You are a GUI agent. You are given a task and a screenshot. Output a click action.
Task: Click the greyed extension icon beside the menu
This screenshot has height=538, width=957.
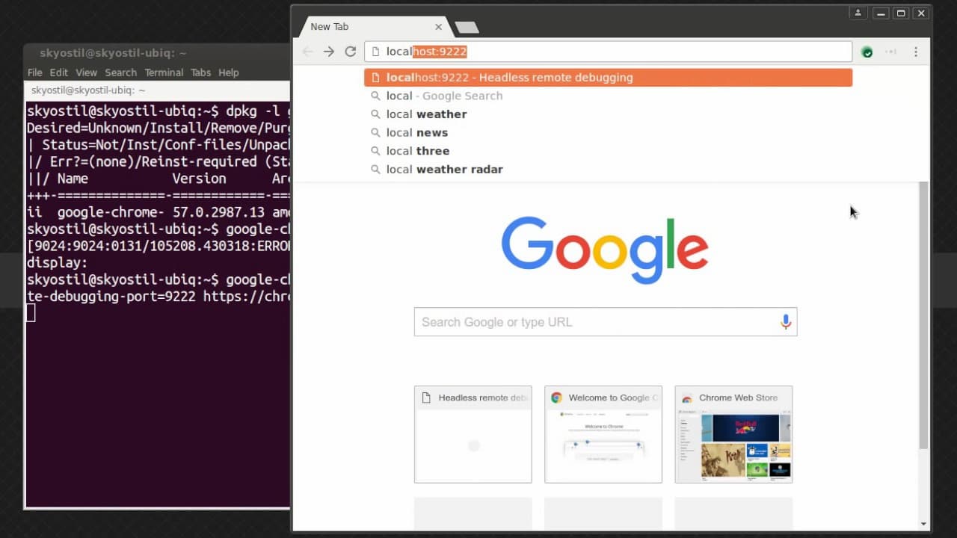point(891,52)
